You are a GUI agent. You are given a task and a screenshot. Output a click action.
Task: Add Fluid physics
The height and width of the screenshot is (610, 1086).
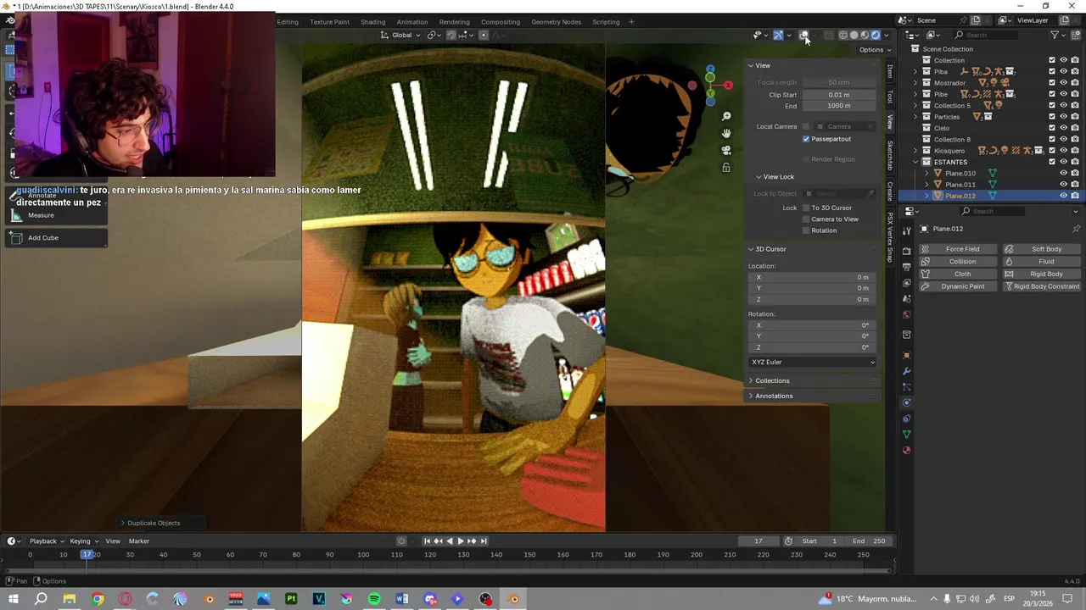(1042, 262)
